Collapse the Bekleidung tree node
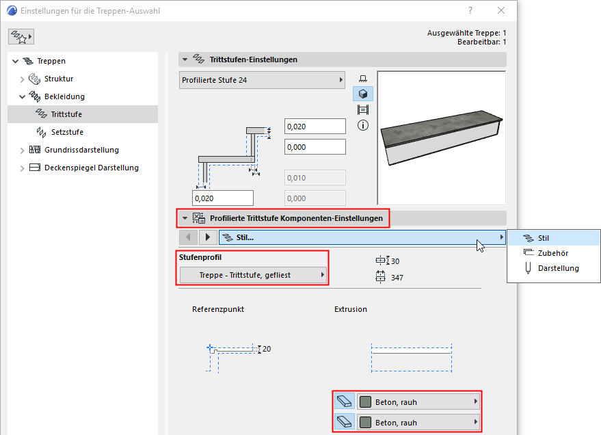Screen dimensions: 601x435 (23, 96)
